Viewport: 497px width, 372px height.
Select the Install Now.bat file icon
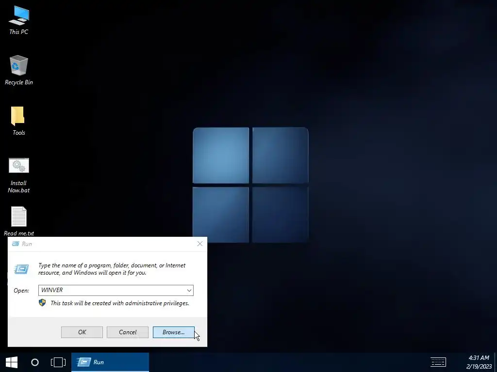click(19, 175)
